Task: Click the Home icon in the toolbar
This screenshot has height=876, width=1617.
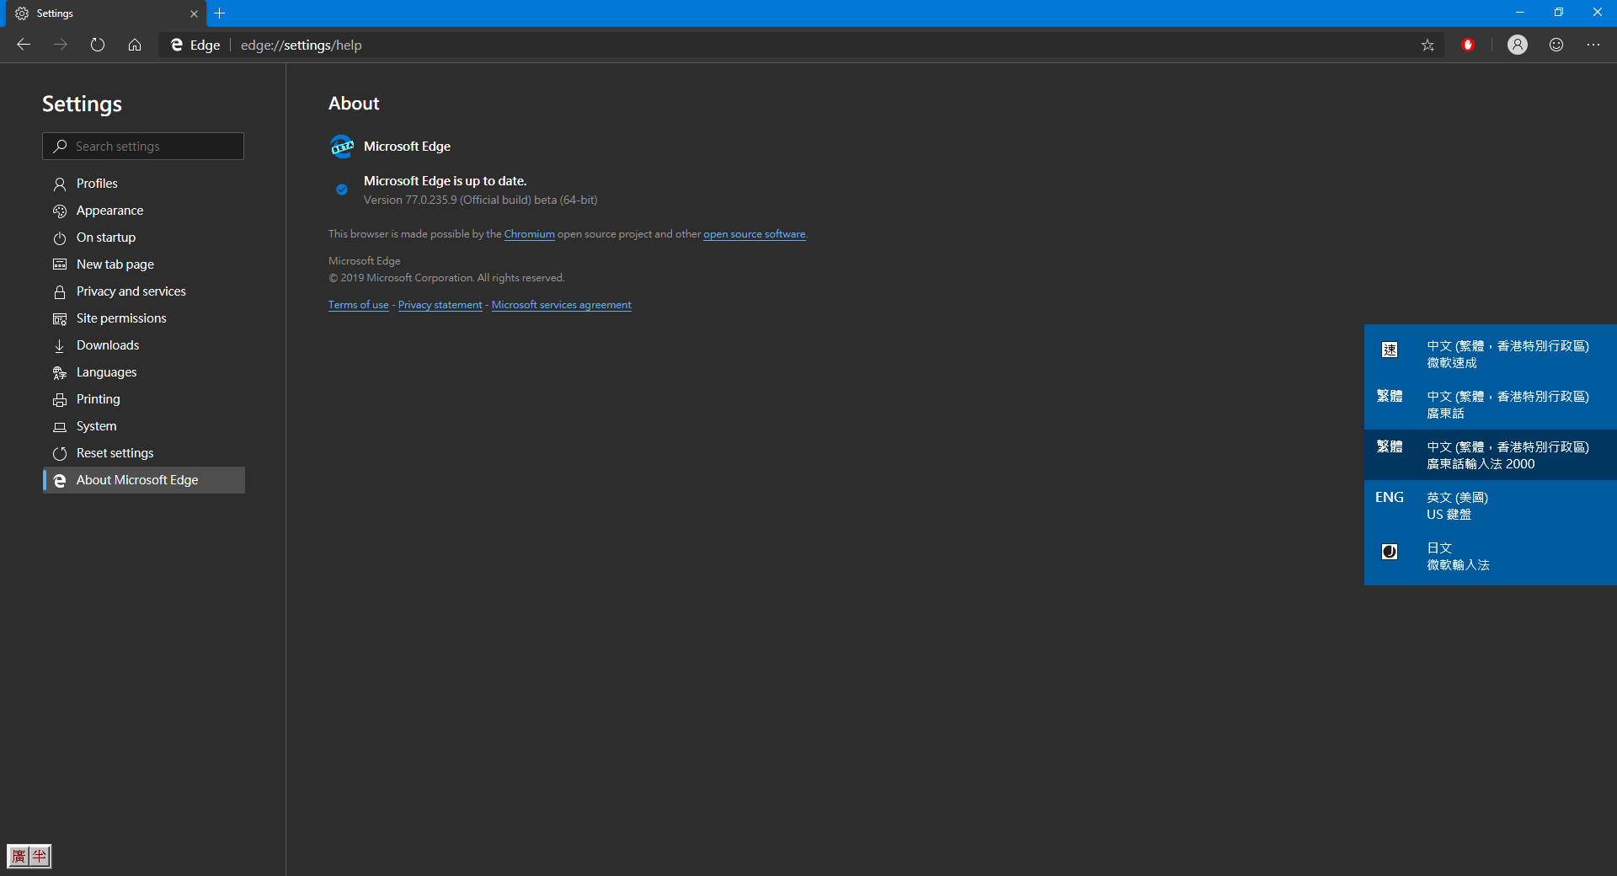Action: [x=134, y=45]
